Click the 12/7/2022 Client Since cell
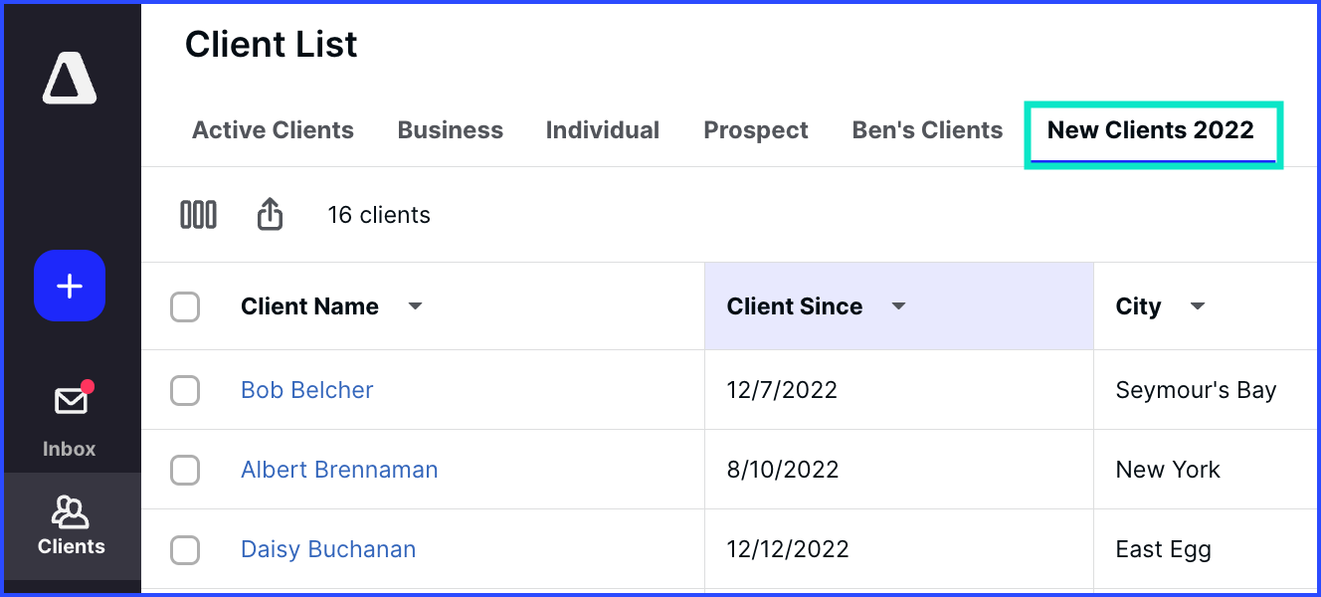Viewport: 1321px width, 597px height. click(x=899, y=390)
